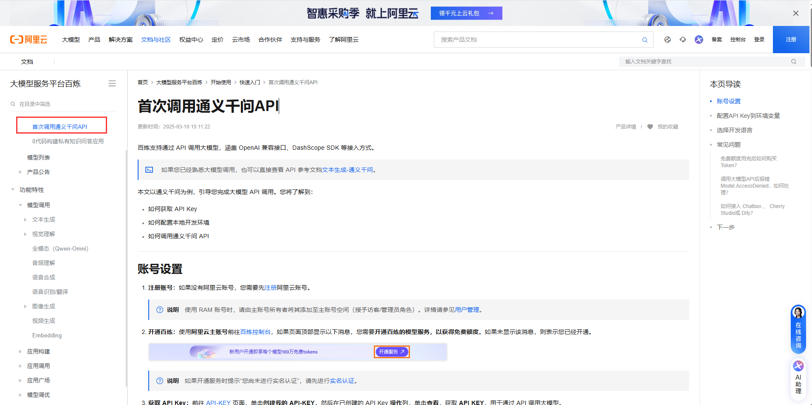Viewport: 812px width, 405px height.
Task: Collapse the 功能特性 section
Action: [x=13, y=190]
